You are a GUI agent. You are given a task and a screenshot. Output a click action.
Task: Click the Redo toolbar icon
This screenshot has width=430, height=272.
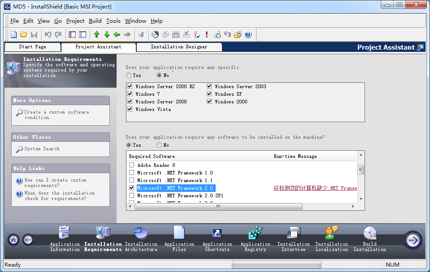coord(58,34)
